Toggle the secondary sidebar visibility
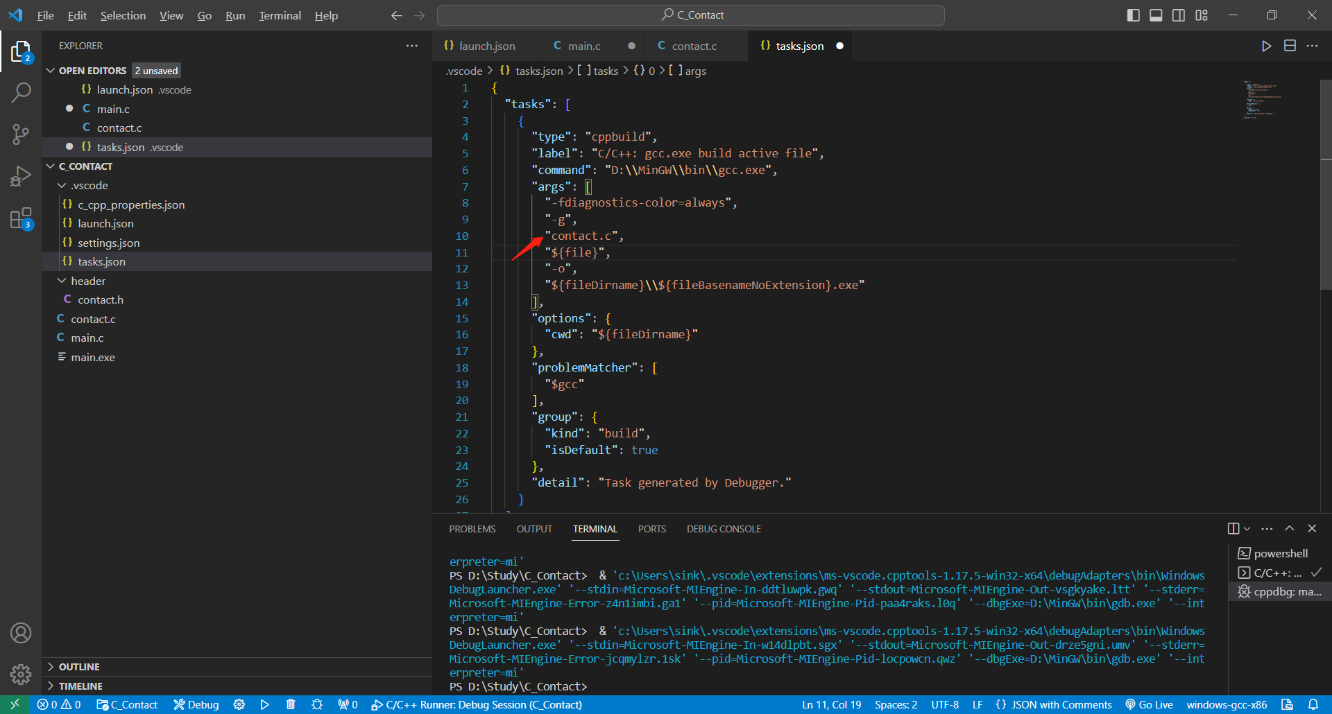Viewport: 1332px width, 714px height. tap(1179, 15)
